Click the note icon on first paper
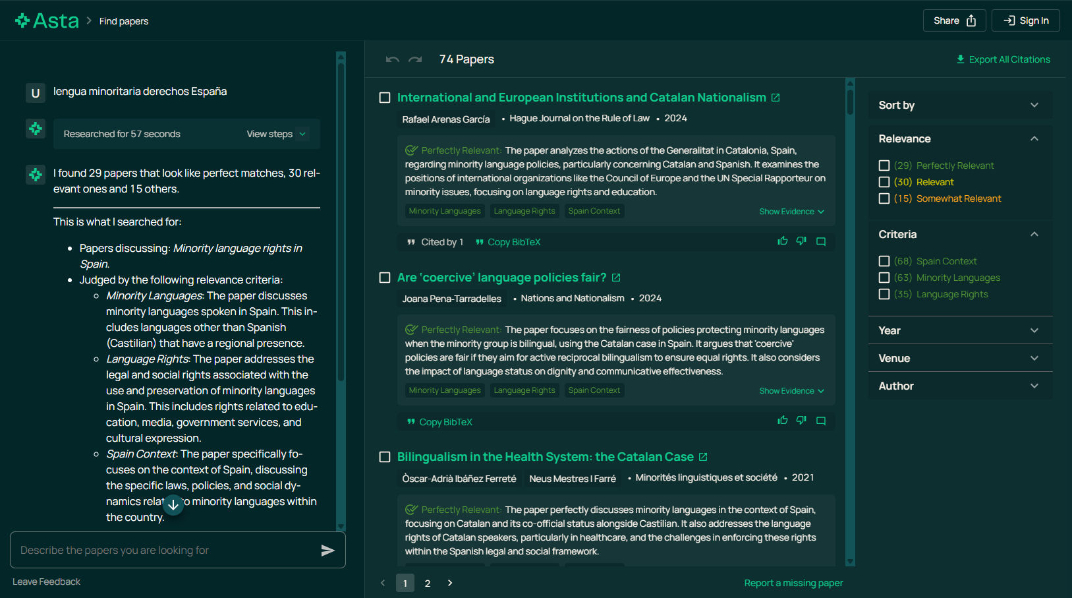Image resolution: width=1072 pixels, height=598 pixels. click(821, 241)
